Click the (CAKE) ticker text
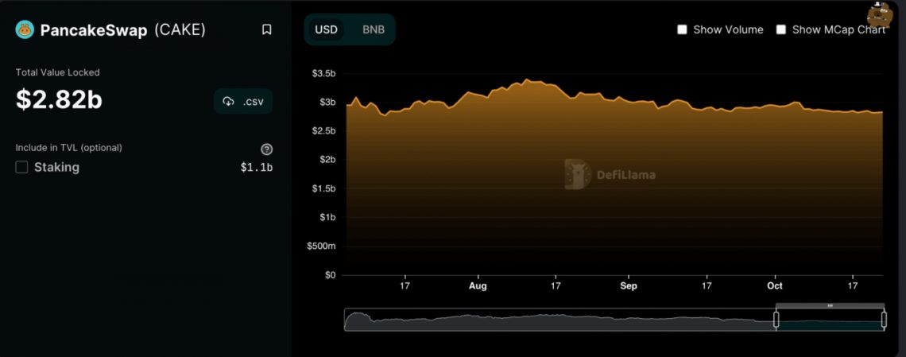 [x=180, y=30]
